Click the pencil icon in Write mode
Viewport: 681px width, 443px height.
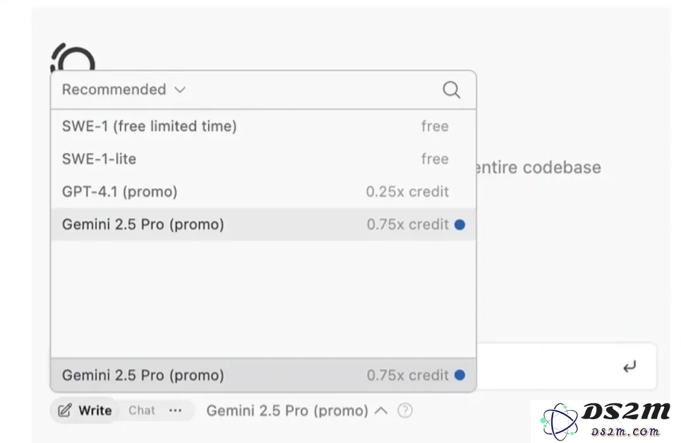(x=65, y=410)
